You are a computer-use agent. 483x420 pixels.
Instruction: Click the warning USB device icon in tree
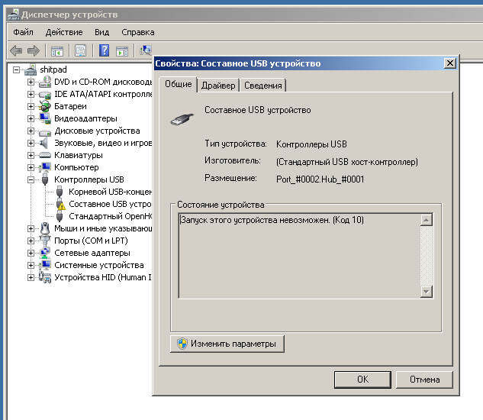(x=60, y=204)
